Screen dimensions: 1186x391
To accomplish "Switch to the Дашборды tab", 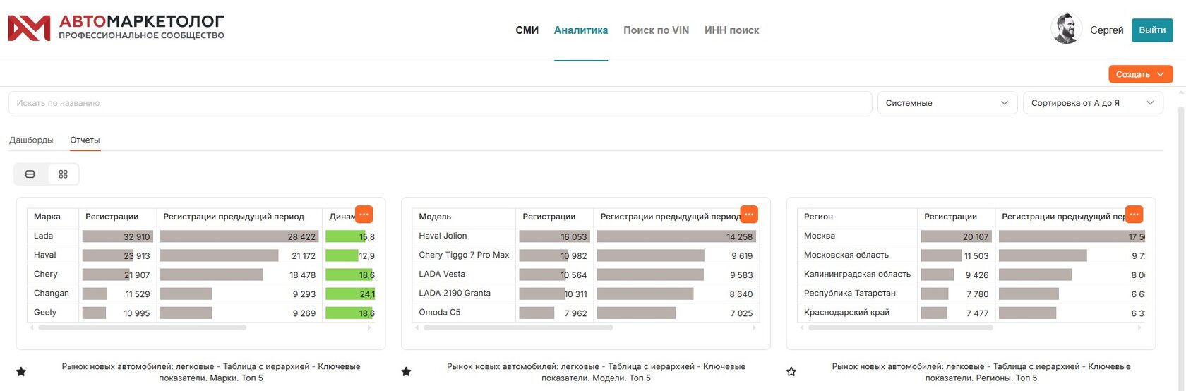I will point(31,140).
